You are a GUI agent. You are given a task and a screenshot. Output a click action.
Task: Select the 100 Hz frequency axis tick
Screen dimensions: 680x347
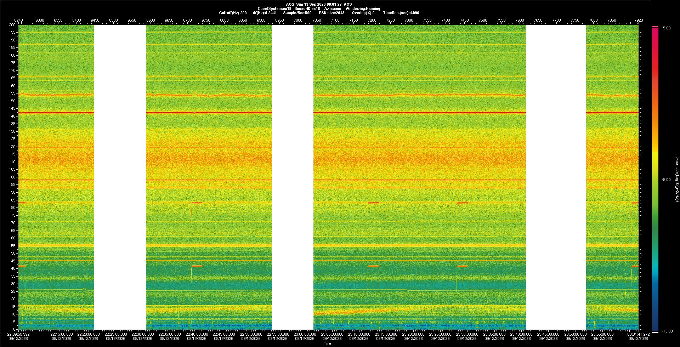(x=13, y=177)
